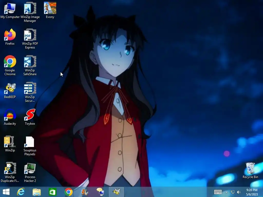Select the Recycle Bin icon
Image resolution: width=263 pixels, height=197 pixels.
(250, 170)
